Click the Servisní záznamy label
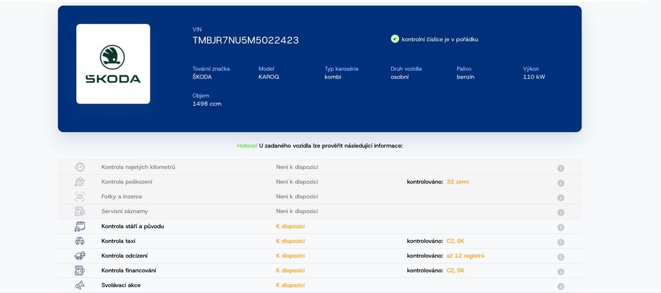Viewport: 661px width, 293px height. (x=125, y=211)
